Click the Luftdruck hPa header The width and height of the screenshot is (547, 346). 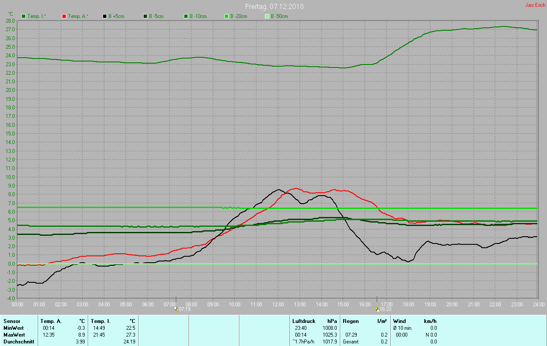(315, 321)
